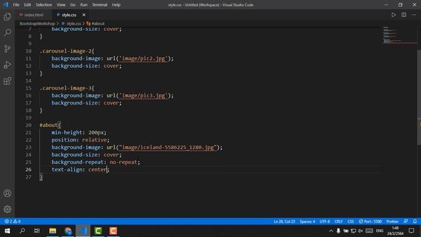Place cursor on #about selector line
This screenshot has height=237, width=421.
(x=51, y=125)
